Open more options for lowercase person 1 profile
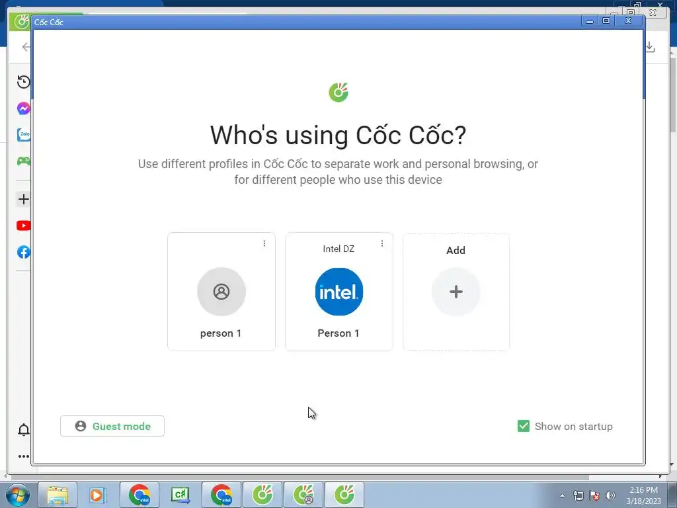 click(x=264, y=243)
